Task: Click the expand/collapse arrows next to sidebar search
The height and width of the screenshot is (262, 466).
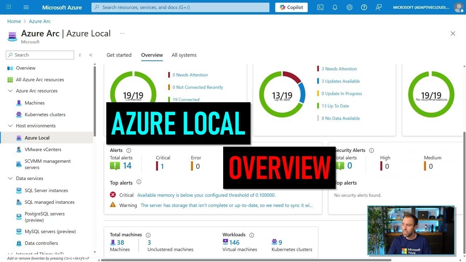Action: coord(80,55)
